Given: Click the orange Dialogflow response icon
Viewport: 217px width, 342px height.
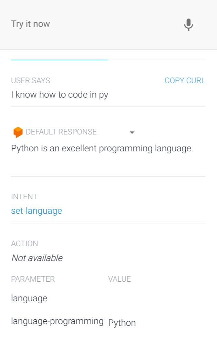Looking at the screenshot, I should (x=18, y=132).
